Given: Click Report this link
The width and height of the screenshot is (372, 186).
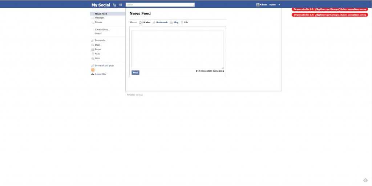Looking at the screenshot, I should point(100,74).
